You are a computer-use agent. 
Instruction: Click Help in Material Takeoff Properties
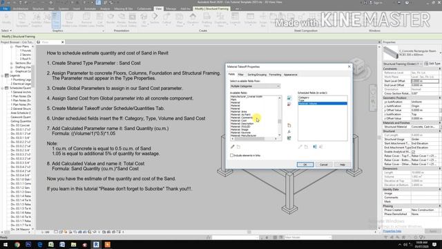(x=343, y=165)
